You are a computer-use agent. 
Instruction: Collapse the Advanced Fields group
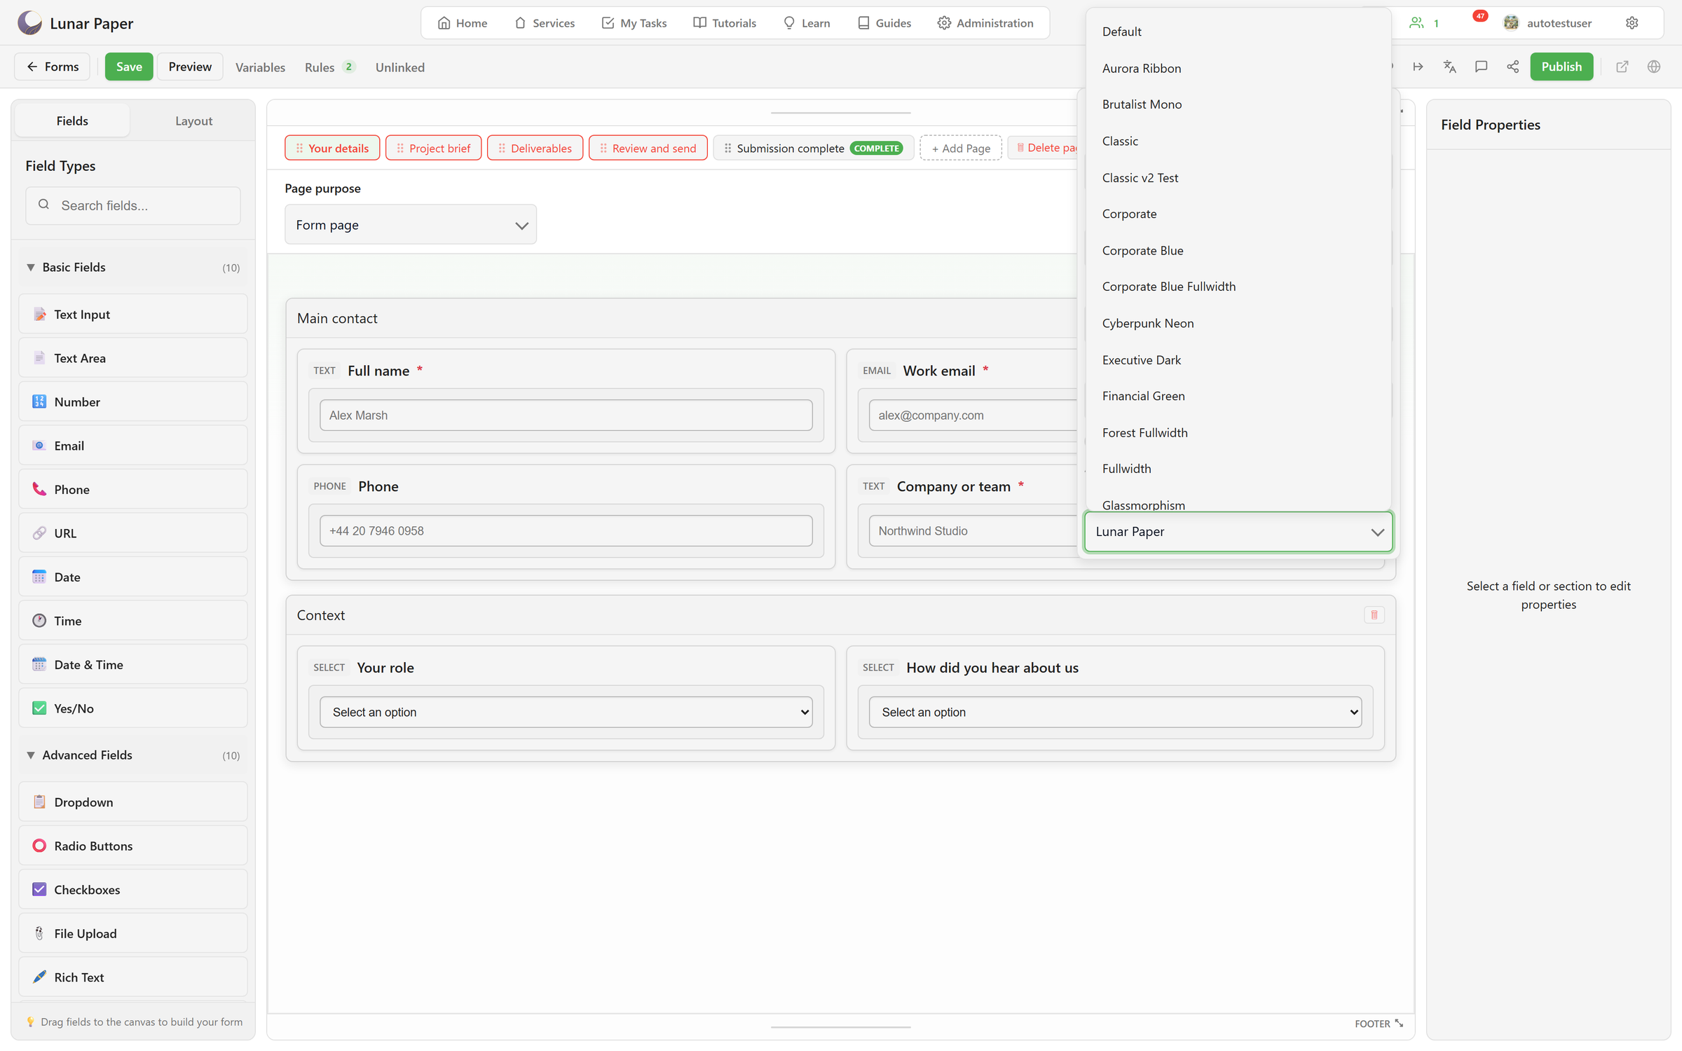pyautogui.click(x=133, y=755)
